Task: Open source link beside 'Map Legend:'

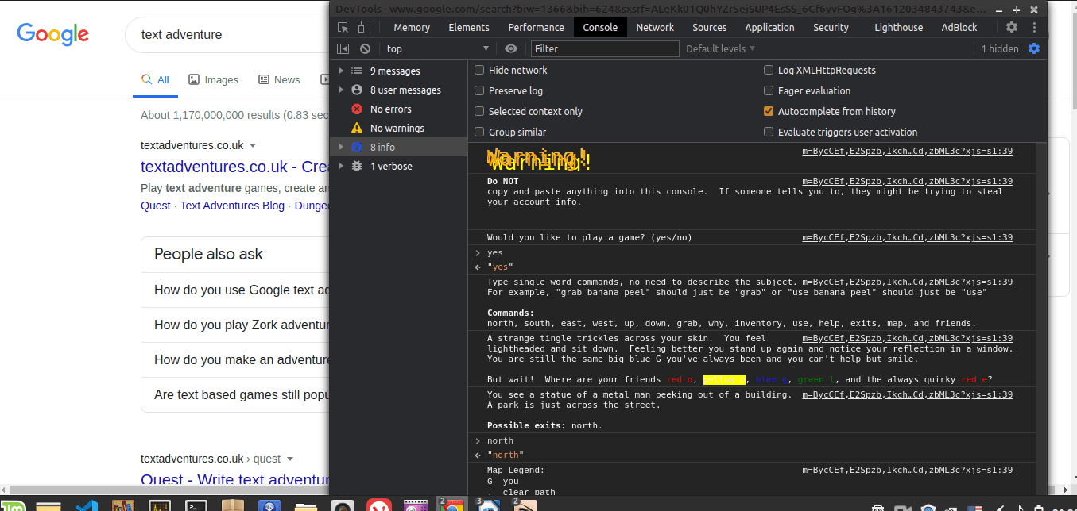Action: (x=907, y=470)
